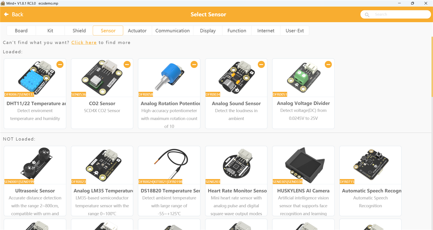Click the Mind+ app icon in title bar
Viewport: 433px width, 230px height.
(2, 3)
